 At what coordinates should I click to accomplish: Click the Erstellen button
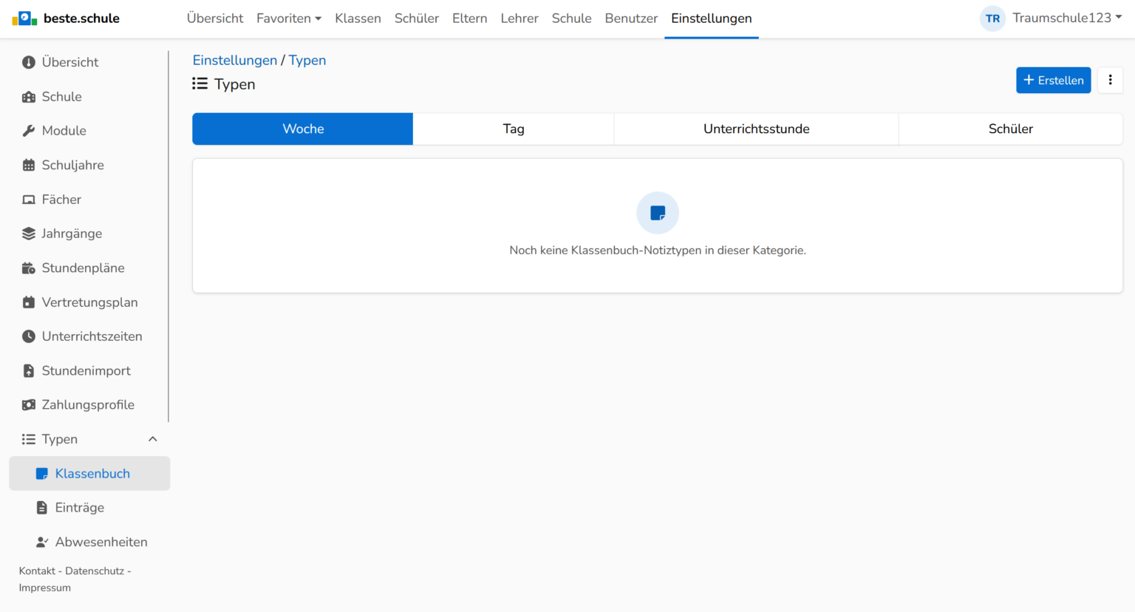(1053, 80)
